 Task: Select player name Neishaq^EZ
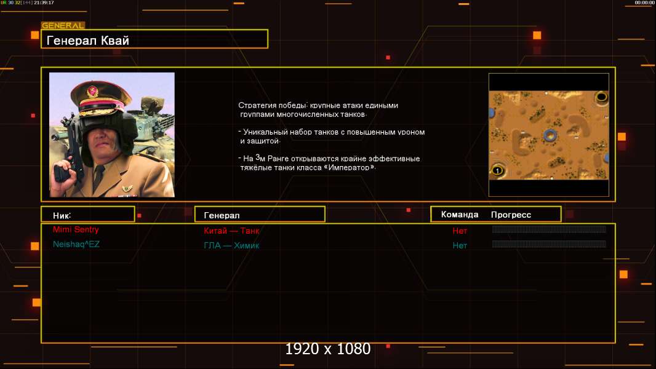point(76,244)
